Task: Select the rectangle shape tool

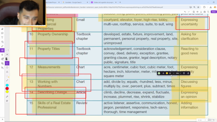Action: click(7, 63)
